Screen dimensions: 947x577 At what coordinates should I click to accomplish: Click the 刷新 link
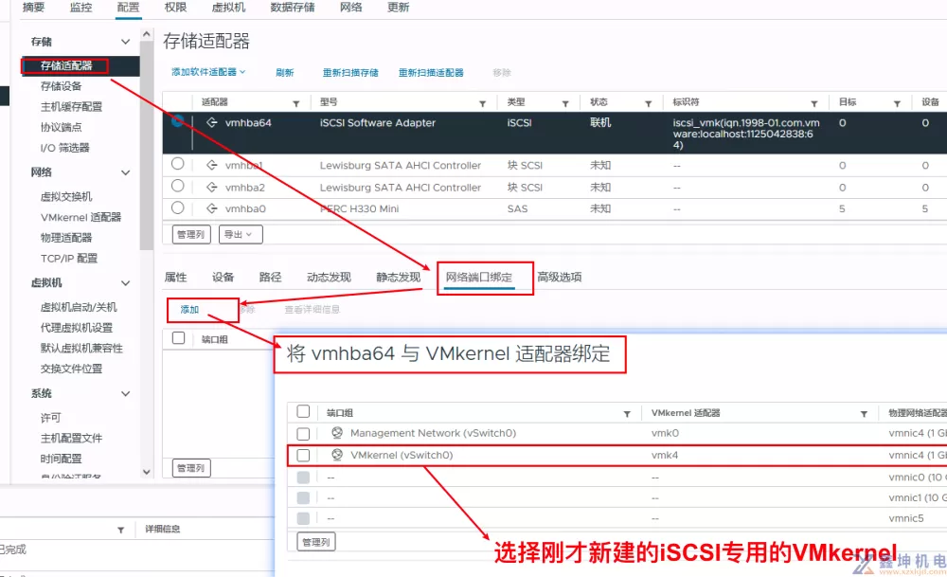284,73
